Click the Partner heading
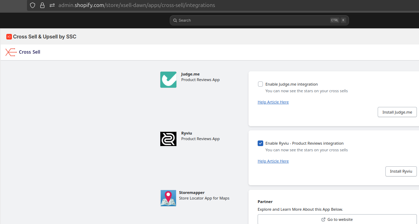This screenshot has height=224, width=419. click(265, 202)
